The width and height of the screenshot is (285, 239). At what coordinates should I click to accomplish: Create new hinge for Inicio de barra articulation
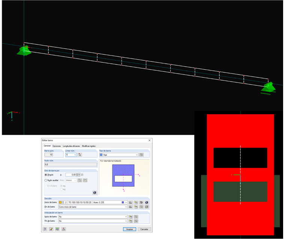tap(130, 217)
